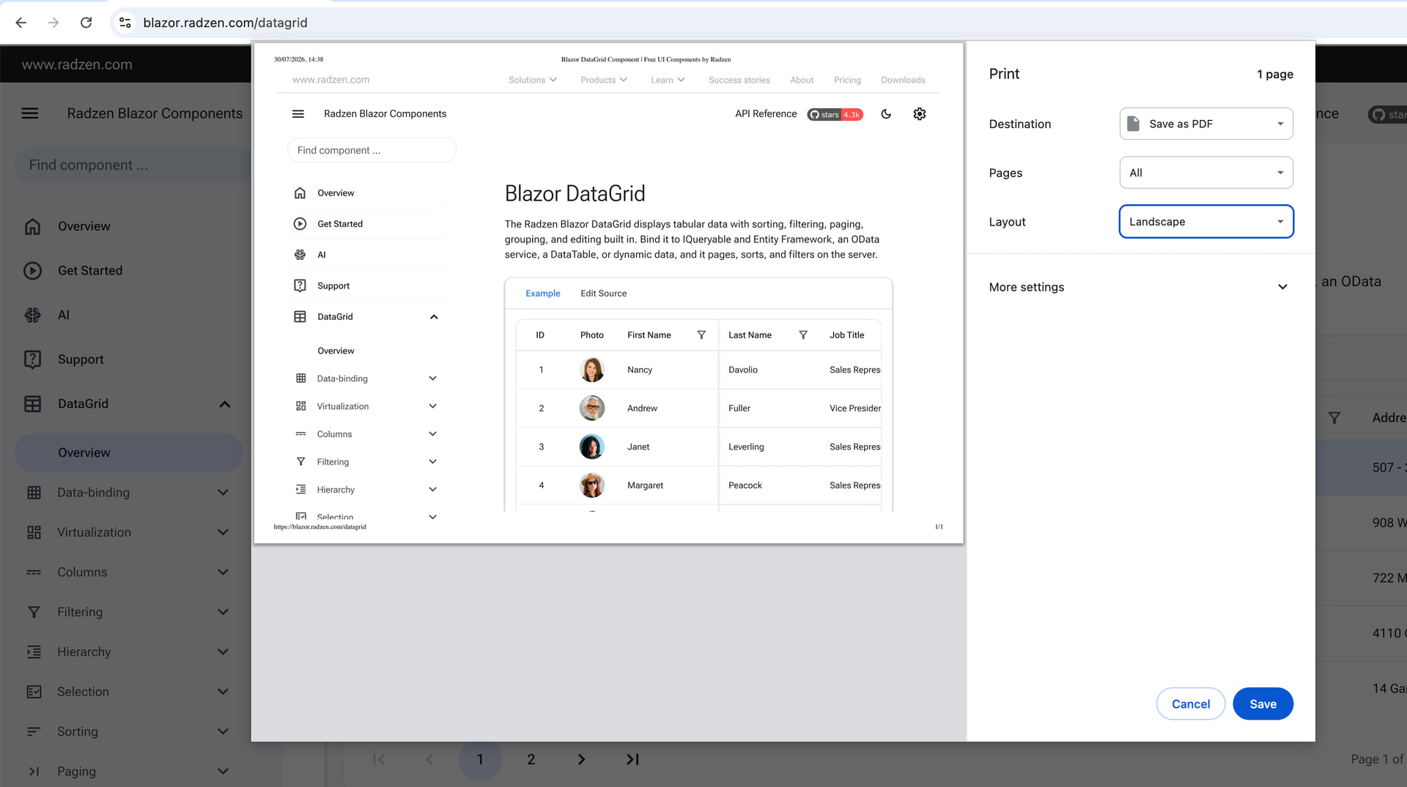The image size is (1407, 787).
Task: Click the Get Started play icon
Action: click(x=33, y=270)
